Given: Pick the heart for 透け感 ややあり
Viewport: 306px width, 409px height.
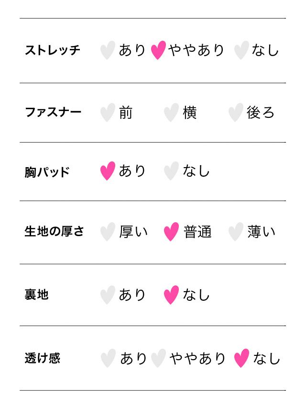Looking at the screenshot, I should [158, 358].
